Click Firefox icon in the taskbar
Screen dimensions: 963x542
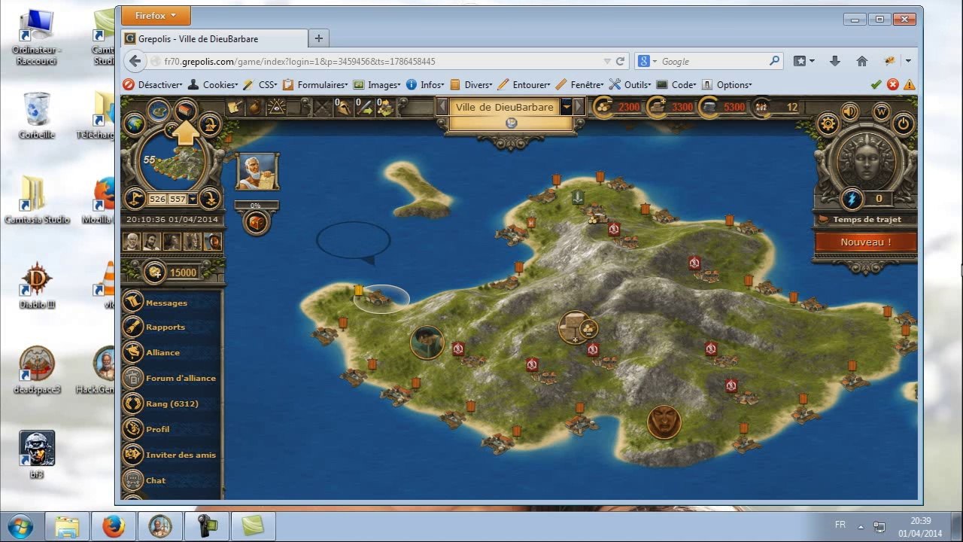click(114, 525)
